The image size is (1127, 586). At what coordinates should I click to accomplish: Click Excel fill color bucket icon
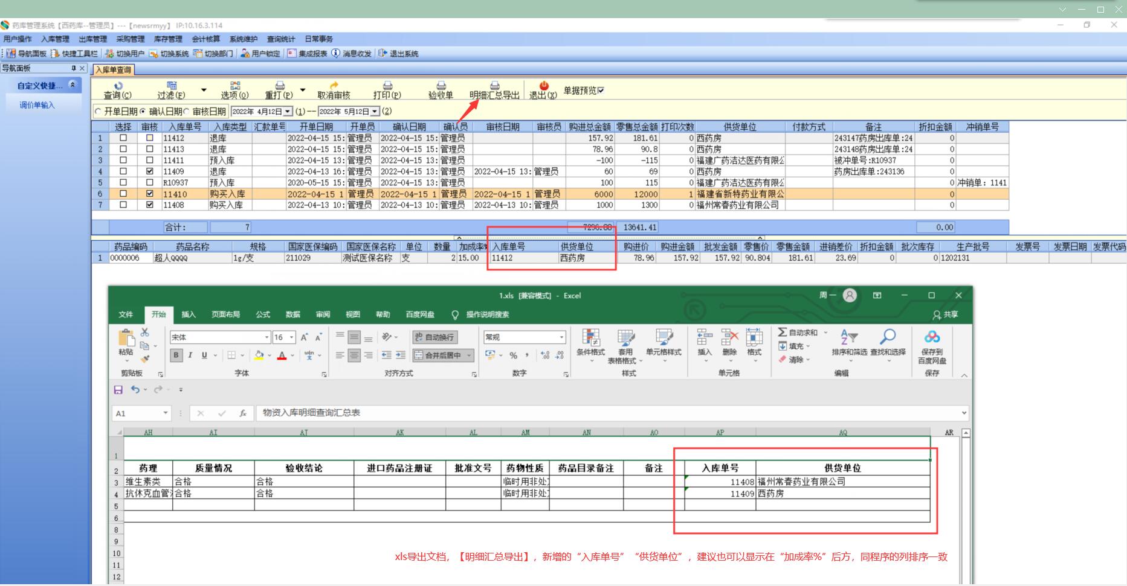(x=259, y=355)
